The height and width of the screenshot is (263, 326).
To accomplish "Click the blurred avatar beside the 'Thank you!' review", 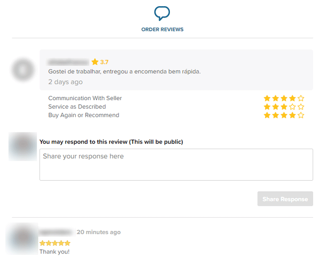I will (x=22, y=238).
